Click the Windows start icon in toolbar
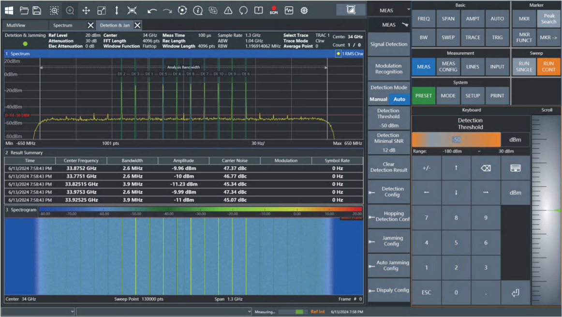The image size is (562, 317). pyautogui.click(x=9, y=10)
